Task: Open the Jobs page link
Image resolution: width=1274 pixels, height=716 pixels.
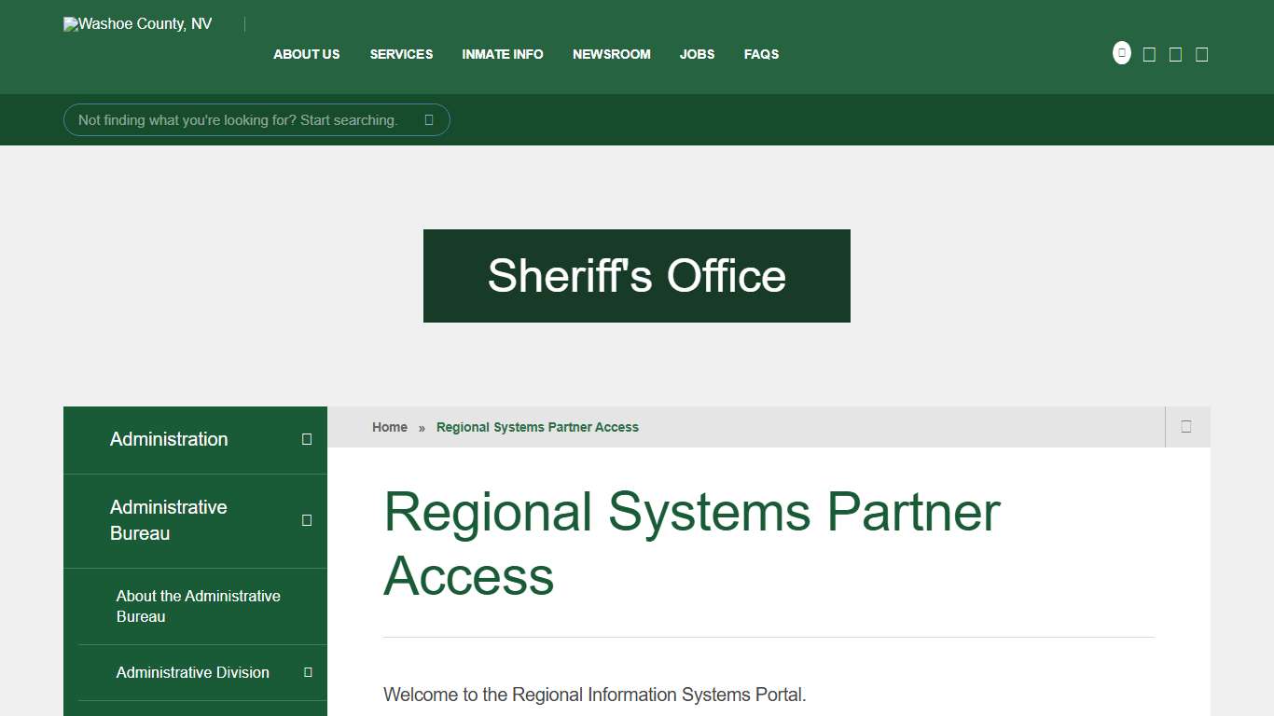Action: [x=697, y=54]
